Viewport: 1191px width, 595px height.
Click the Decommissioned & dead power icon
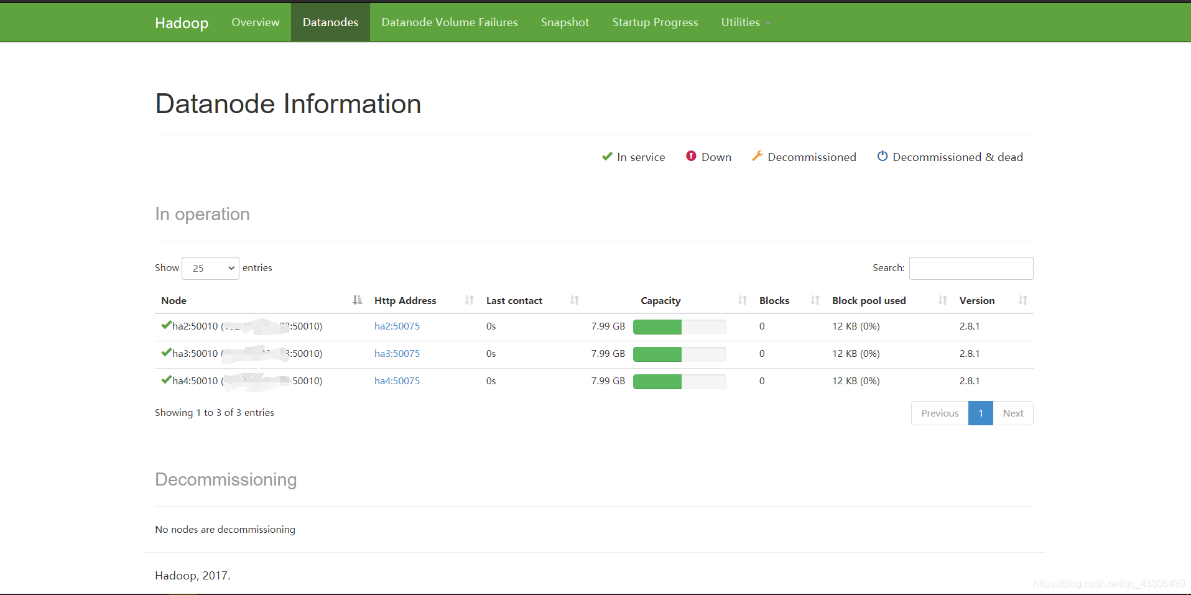tap(883, 156)
